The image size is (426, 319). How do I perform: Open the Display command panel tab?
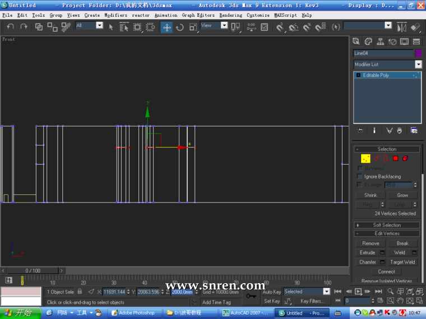click(x=404, y=41)
